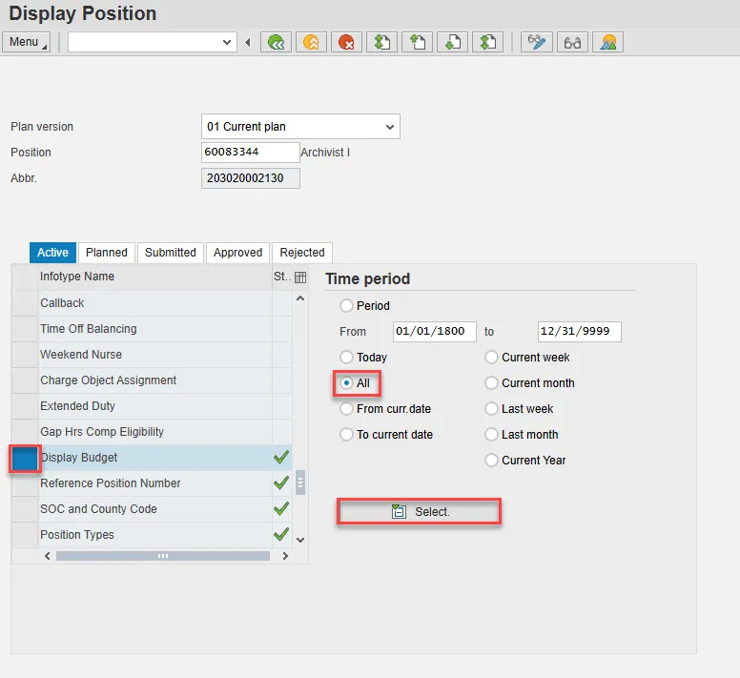Select the Position Types row text

77,535
